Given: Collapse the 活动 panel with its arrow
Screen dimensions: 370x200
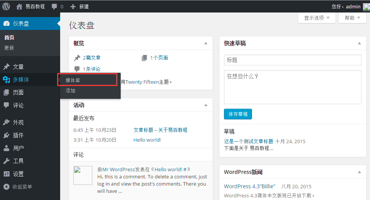Looking at the screenshot, I should pyautogui.click(x=206, y=105).
